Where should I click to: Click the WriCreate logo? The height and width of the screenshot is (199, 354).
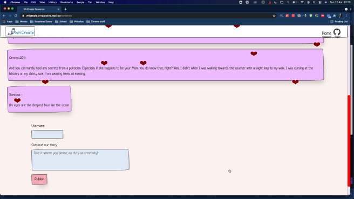pyautogui.click(x=21, y=32)
